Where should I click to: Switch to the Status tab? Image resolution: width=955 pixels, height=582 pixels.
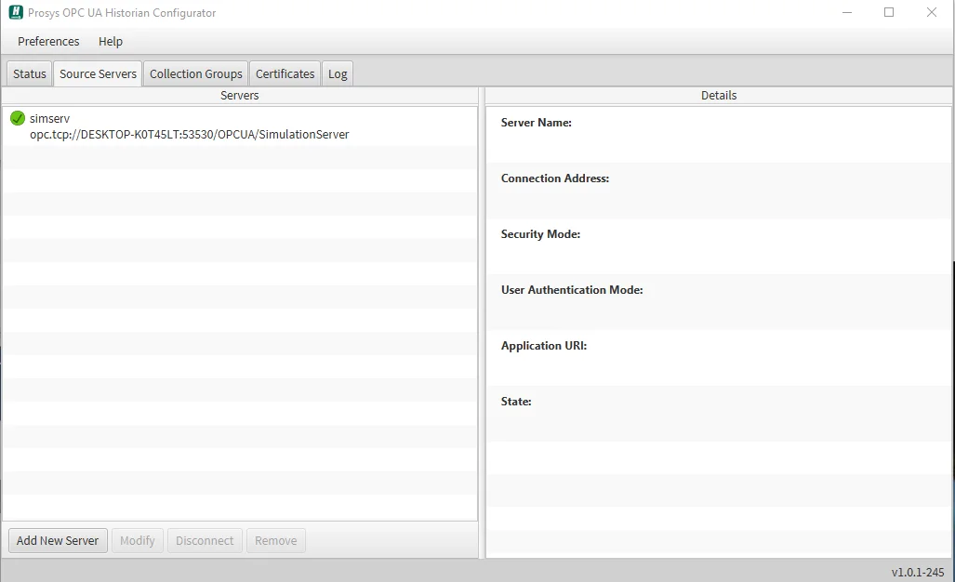pos(30,73)
